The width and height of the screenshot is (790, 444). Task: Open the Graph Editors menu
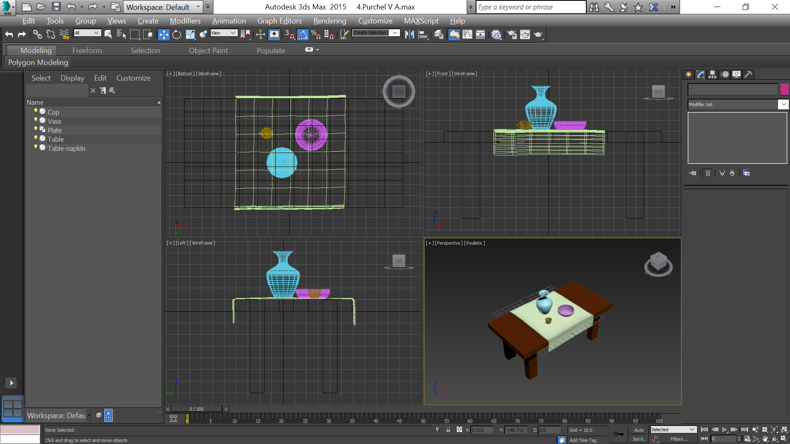(279, 21)
